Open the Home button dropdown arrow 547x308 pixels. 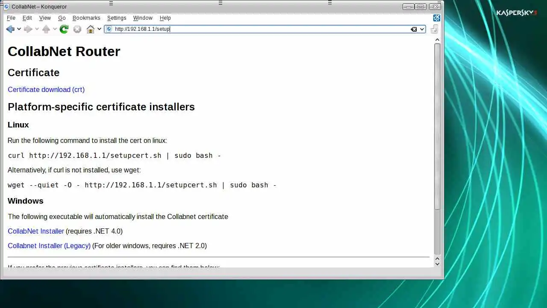coord(99,29)
